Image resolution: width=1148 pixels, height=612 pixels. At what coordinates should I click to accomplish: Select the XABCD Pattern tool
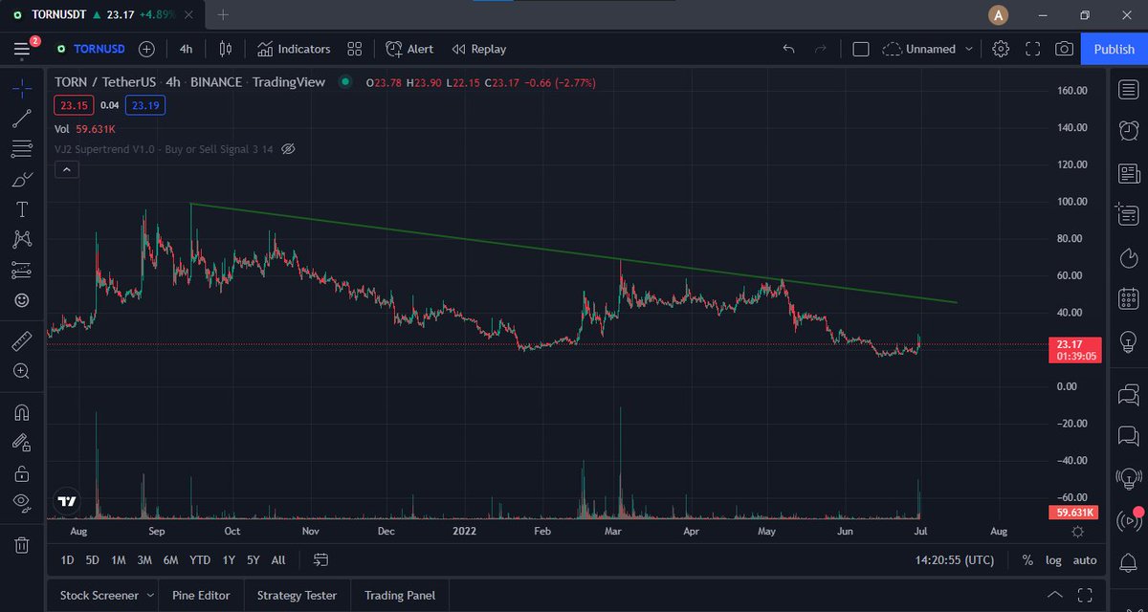pos(21,239)
